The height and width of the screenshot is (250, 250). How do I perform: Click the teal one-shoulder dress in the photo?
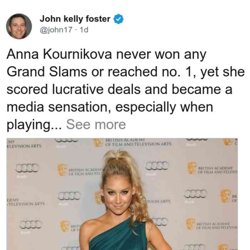[x=118, y=235]
